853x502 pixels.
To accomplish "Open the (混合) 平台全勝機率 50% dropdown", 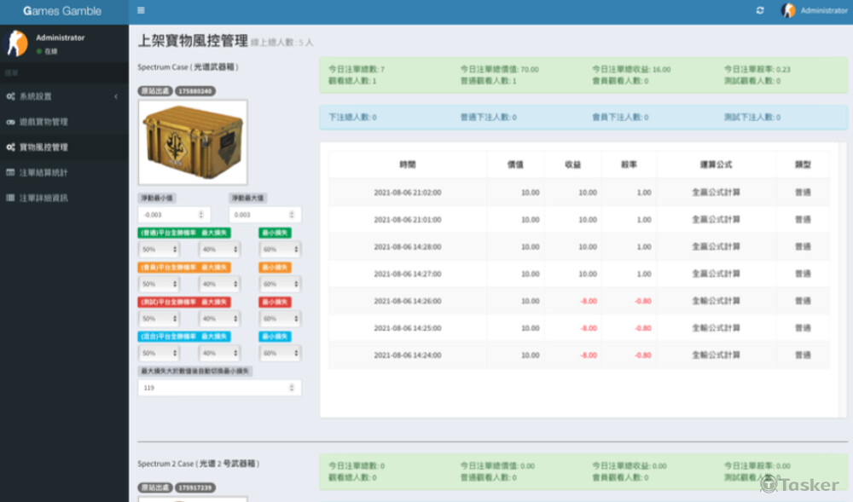I will tap(160, 353).
